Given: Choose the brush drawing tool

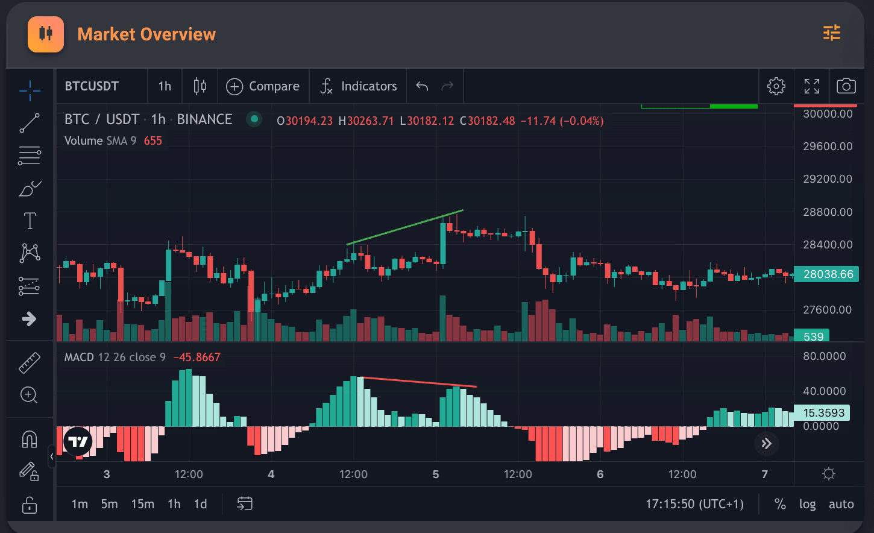Looking at the screenshot, I should (30, 189).
